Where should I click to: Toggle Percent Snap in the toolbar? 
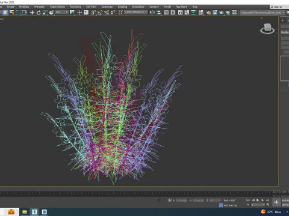click(107, 13)
